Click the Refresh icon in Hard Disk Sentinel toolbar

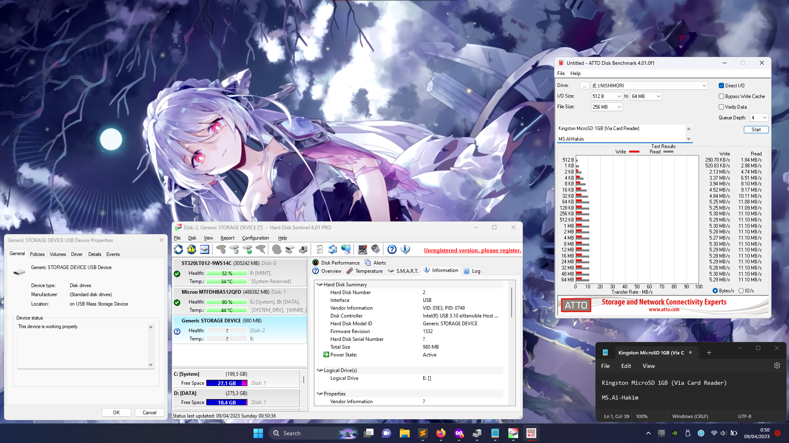(178, 249)
